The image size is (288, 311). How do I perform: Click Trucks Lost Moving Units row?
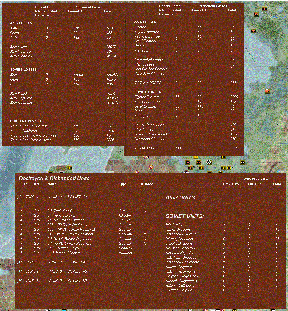tap(63, 140)
